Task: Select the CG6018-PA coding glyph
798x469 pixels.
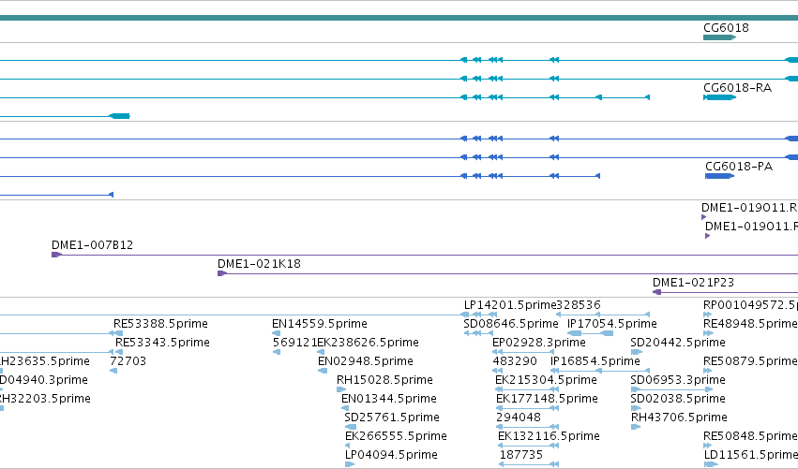Action: (719, 176)
